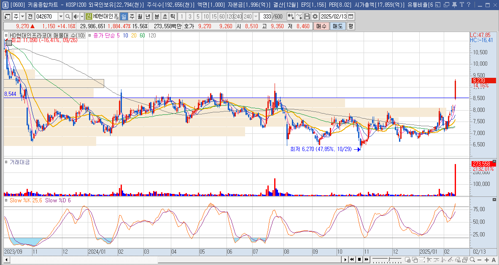This screenshot has width=499, height=265.
Task: Select the 월 monthly period
Action: click(x=140, y=16)
